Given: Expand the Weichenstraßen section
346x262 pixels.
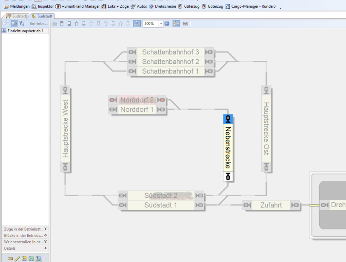Looking at the screenshot, I should click(x=46, y=242).
